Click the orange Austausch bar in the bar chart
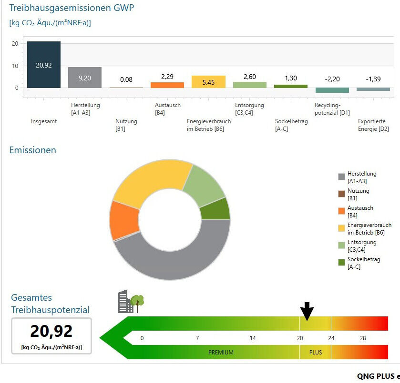This screenshot has height=383, width=400. pyautogui.click(x=167, y=85)
